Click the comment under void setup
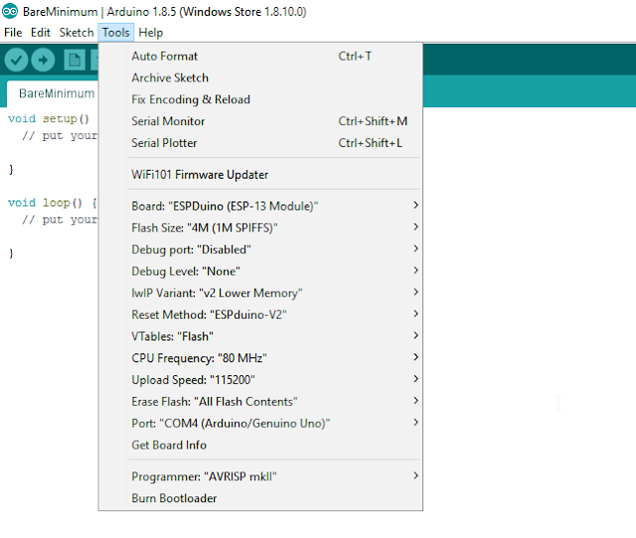This screenshot has width=636, height=538. [x=60, y=136]
